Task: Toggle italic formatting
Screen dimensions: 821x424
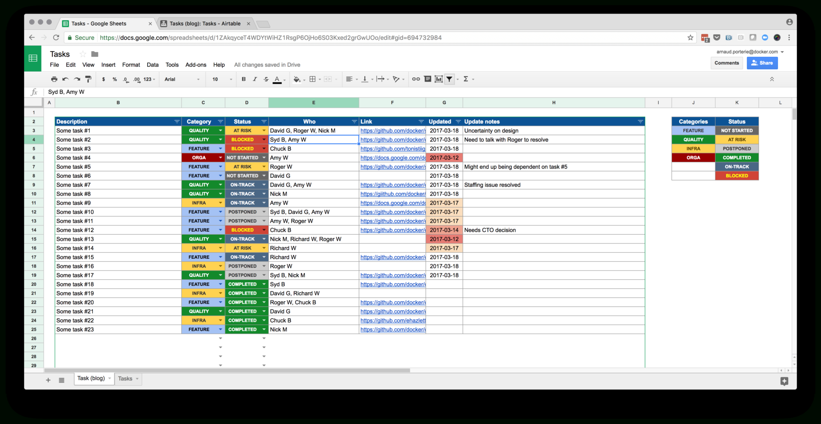Action: click(255, 79)
